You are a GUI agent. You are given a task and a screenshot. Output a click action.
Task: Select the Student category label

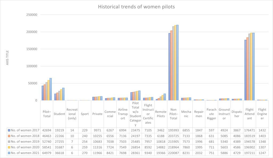pos(59,114)
